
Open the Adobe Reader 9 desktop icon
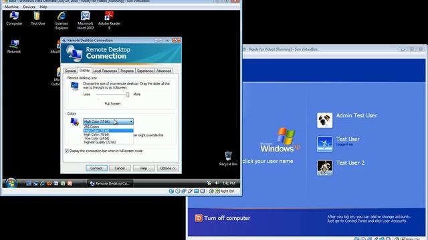click(109, 20)
